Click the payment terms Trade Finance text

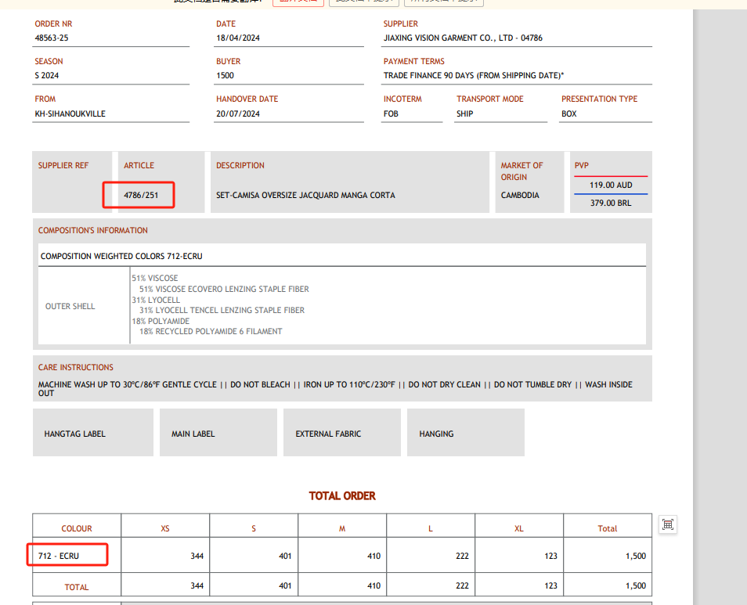click(473, 76)
